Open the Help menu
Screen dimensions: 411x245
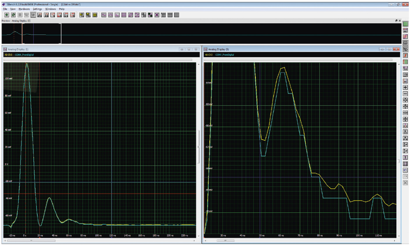(x=62, y=9)
